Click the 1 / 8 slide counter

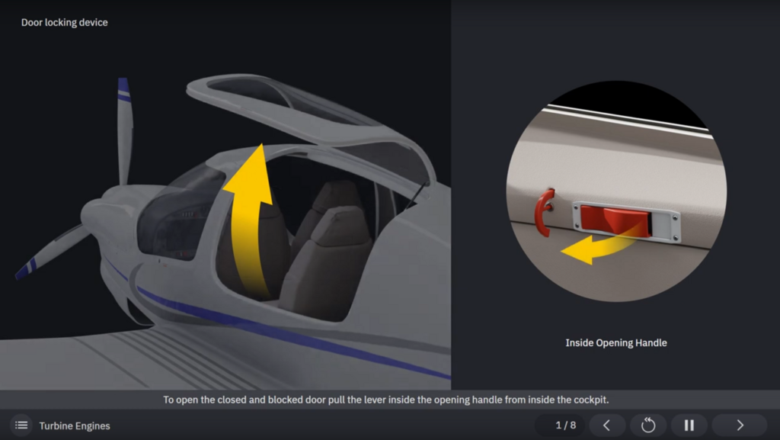[566, 425]
